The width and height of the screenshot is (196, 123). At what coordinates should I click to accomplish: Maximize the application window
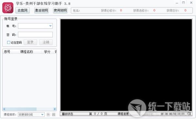[183, 3]
